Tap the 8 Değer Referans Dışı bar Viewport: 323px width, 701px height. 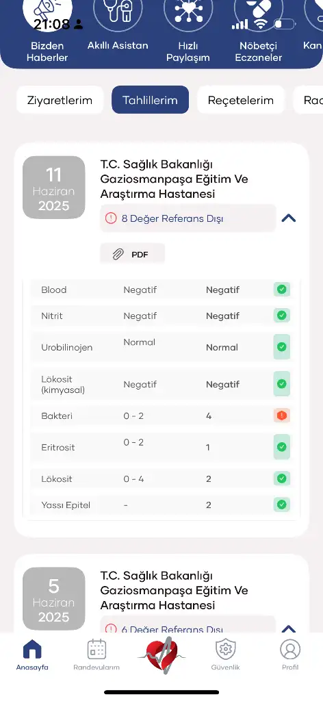(188, 218)
